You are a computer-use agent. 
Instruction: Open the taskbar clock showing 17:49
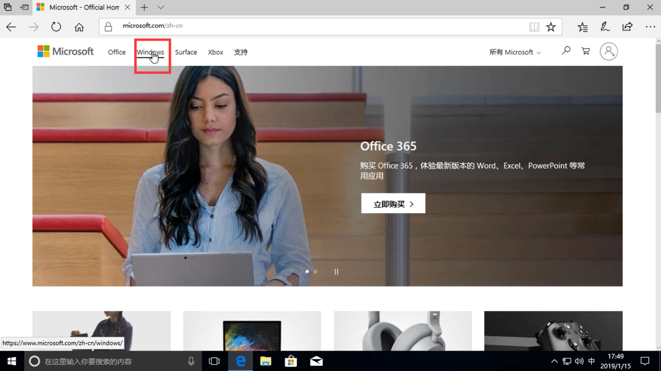tap(616, 361)
